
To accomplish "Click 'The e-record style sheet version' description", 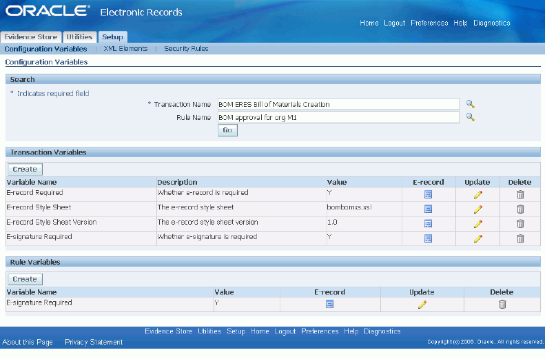I will (207, 222).
